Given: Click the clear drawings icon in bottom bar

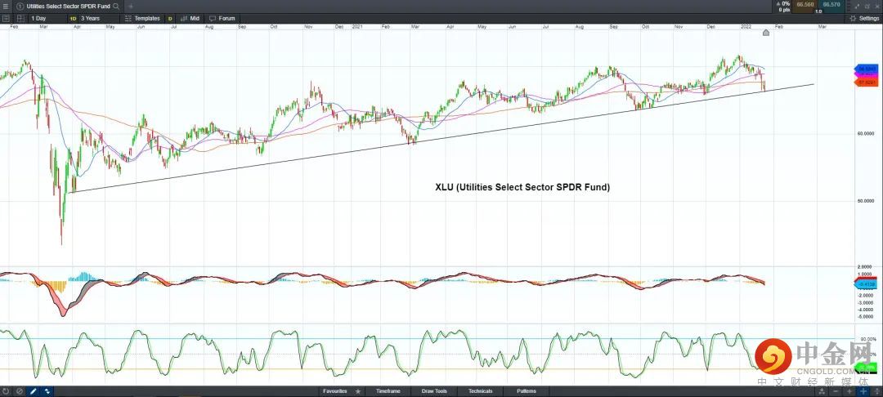Looking at the screenshot, I should pos(19,390).
